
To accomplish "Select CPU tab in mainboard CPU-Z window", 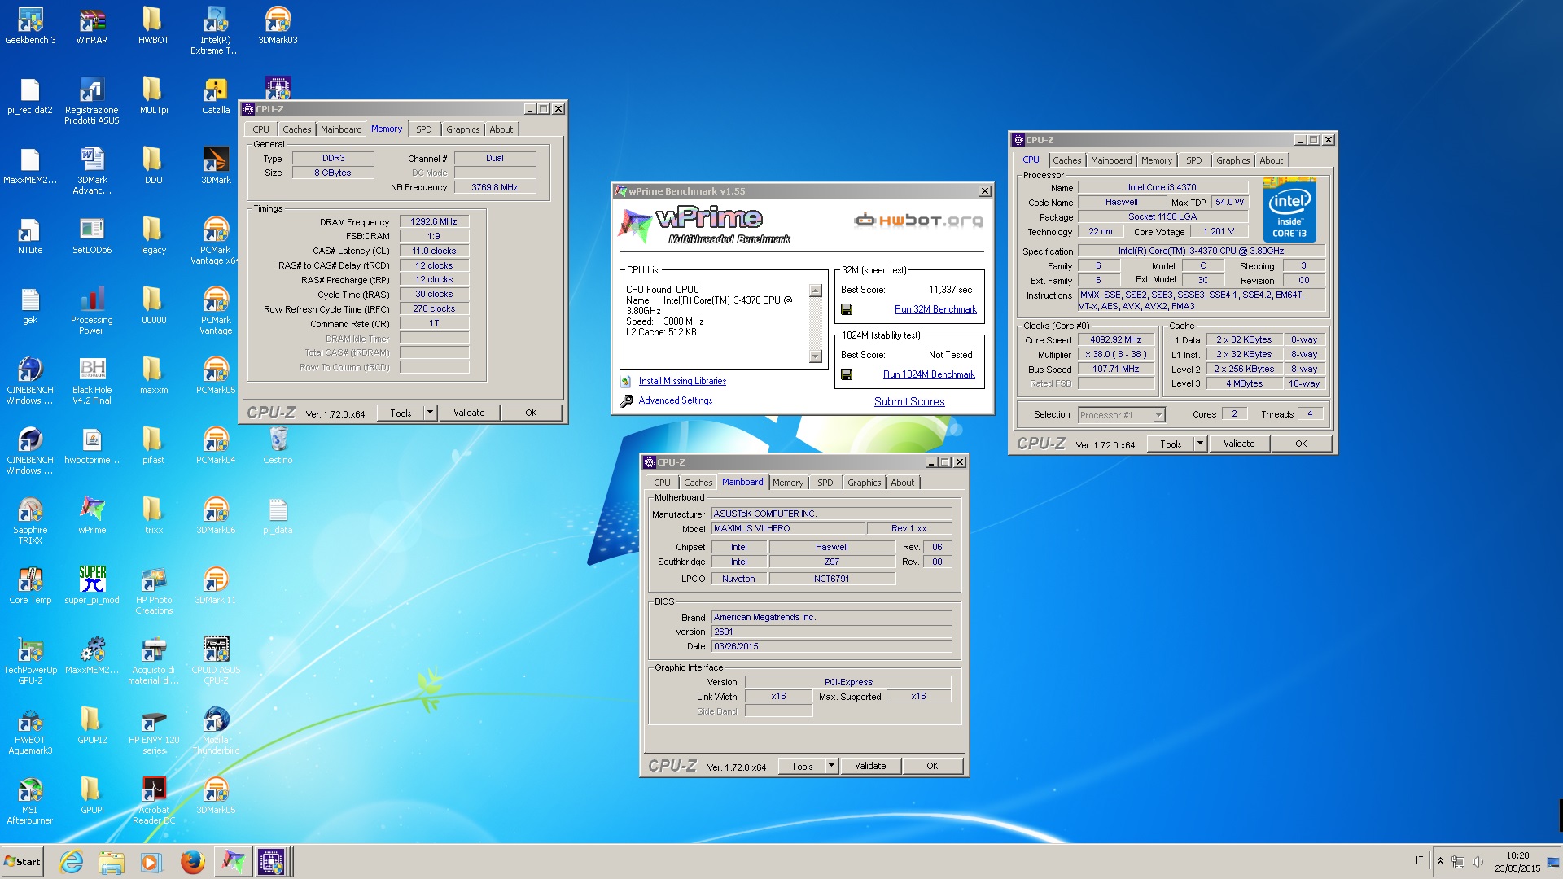I will tap(663, 483).
